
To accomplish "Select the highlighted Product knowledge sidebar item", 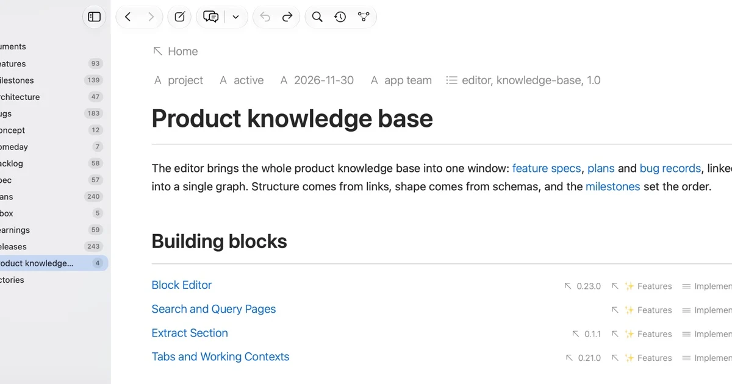I will click(x=52, y=263).
